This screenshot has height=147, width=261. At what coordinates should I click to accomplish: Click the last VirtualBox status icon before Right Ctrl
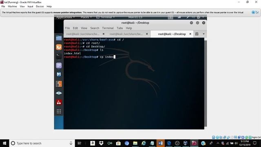click(x=250, y=137)
